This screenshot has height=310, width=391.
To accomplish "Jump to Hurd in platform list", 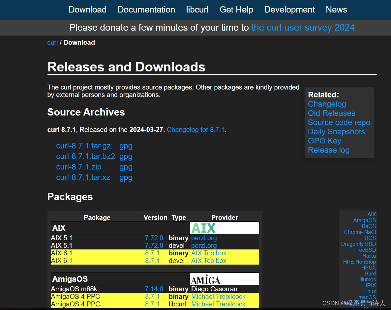I will [370, 274].
